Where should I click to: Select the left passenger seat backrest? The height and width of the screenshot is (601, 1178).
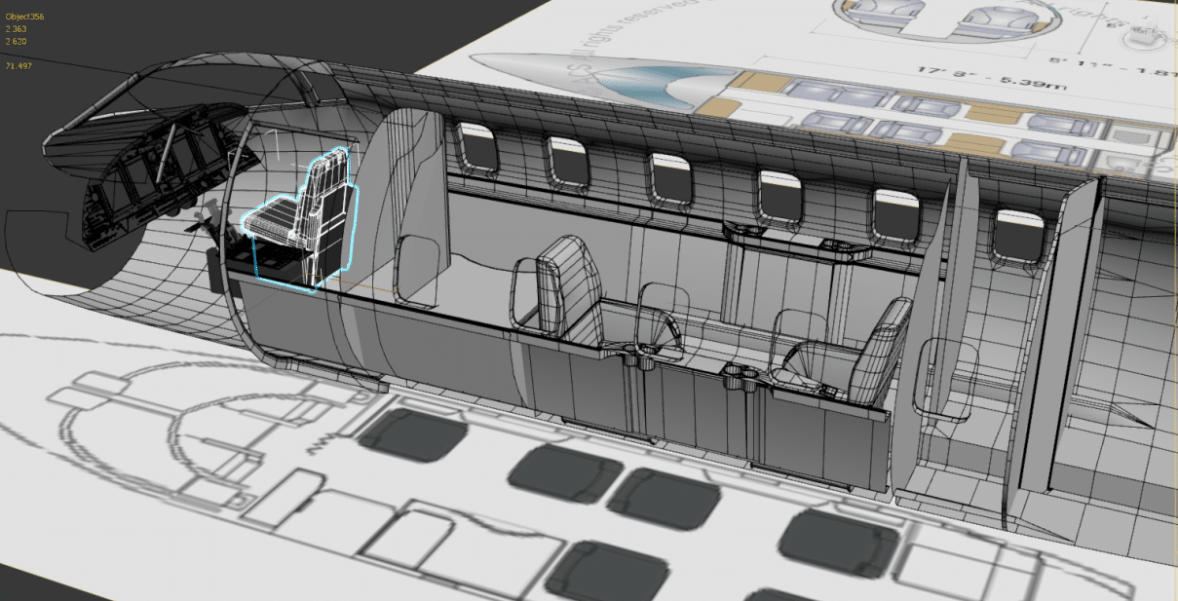[563, 282]
